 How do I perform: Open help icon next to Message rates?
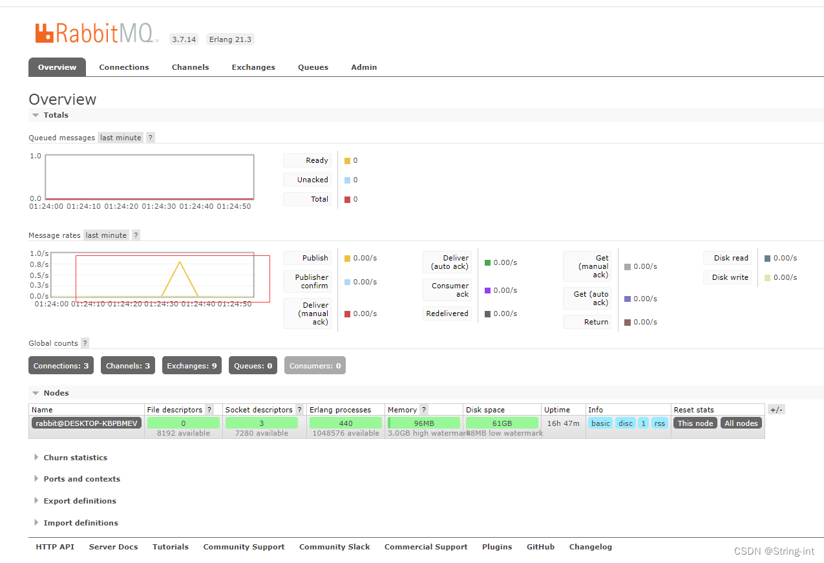[x=136, y=235]
